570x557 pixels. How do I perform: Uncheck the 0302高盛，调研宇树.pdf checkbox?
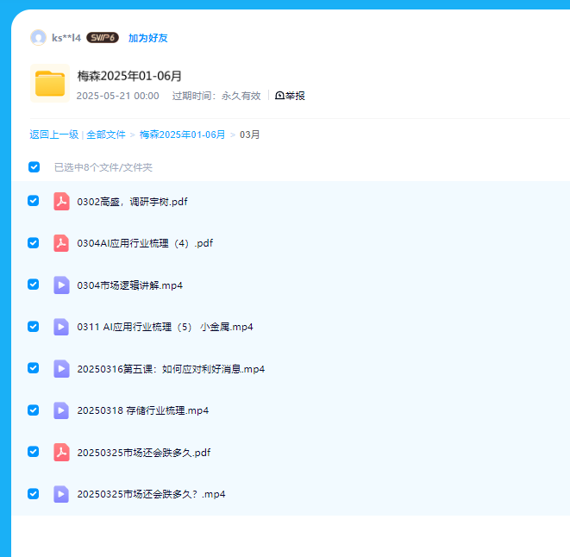pos(34,201)
